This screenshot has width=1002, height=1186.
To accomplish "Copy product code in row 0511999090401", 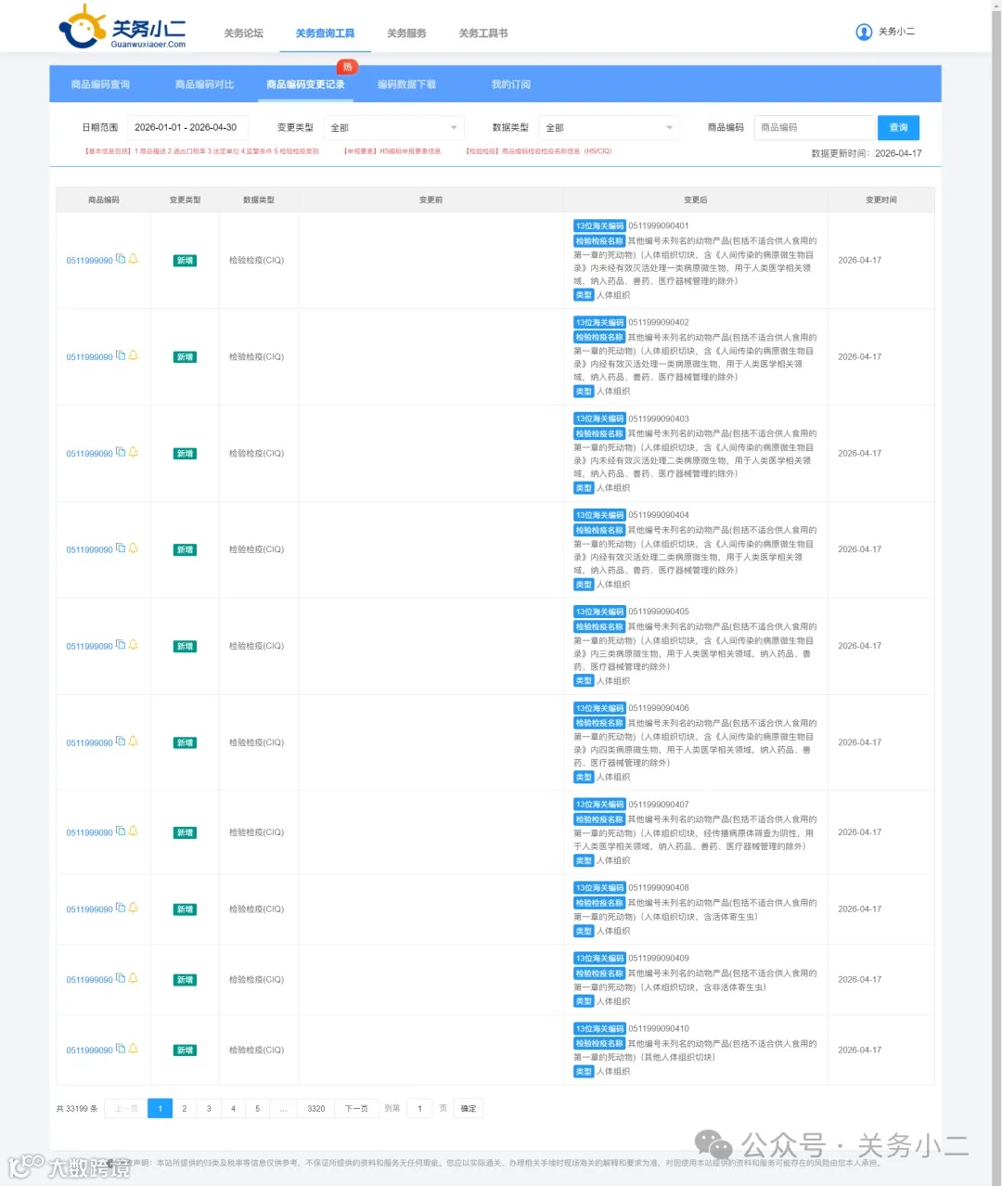I will point(121,259).
